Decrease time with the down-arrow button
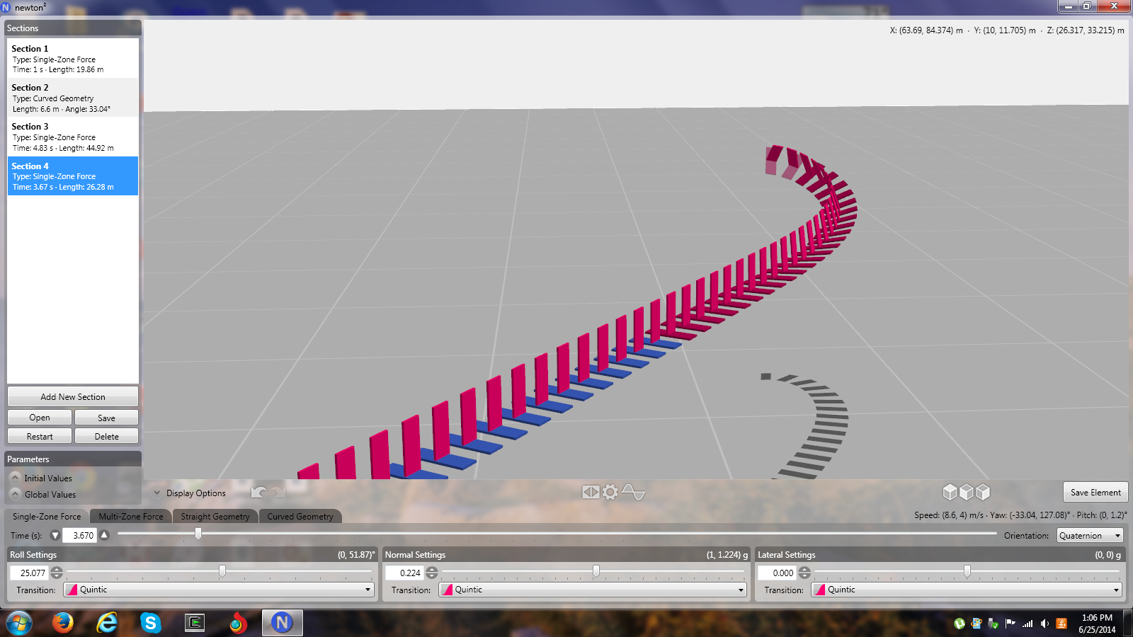 (55, 536)
